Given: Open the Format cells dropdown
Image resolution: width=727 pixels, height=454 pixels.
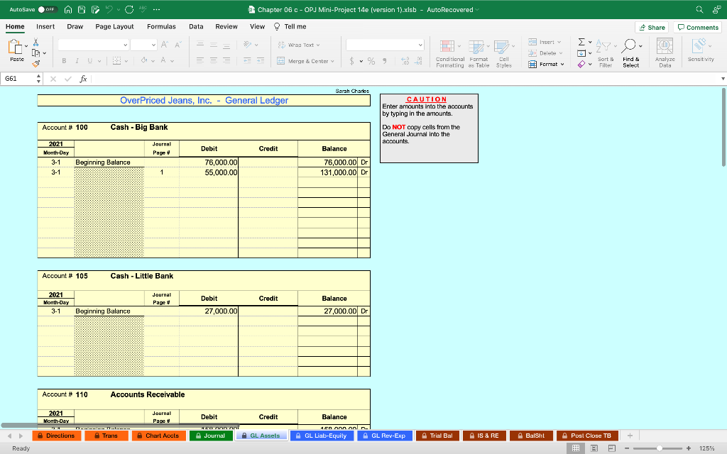Looking at the screenshot, I should point(546,65).
